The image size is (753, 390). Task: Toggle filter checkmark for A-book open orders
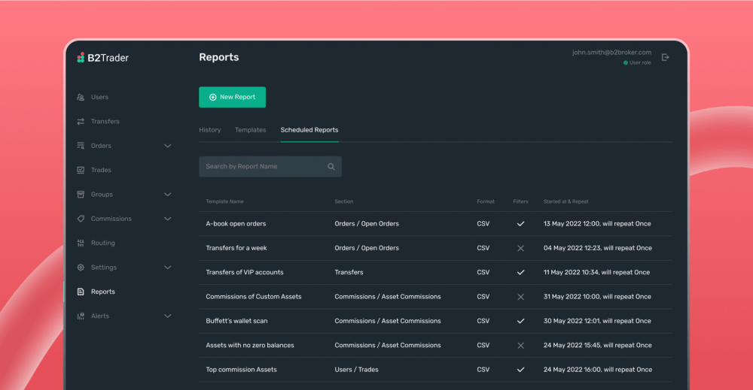[x=520, y=224]
